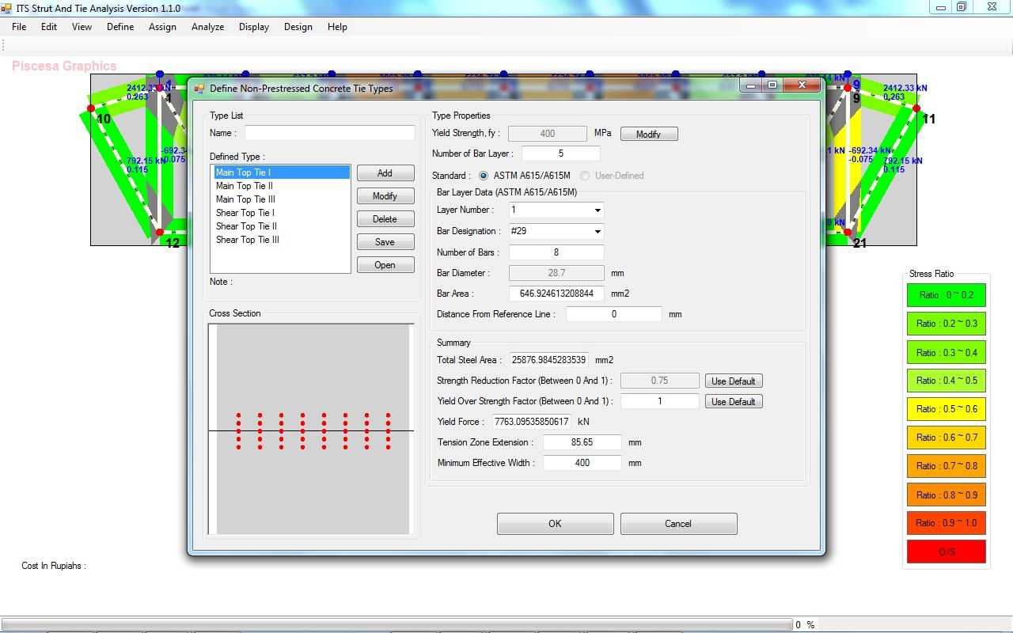Click the Cancel button
This screenshot has height=633, width=1013.
click(678, 524)
